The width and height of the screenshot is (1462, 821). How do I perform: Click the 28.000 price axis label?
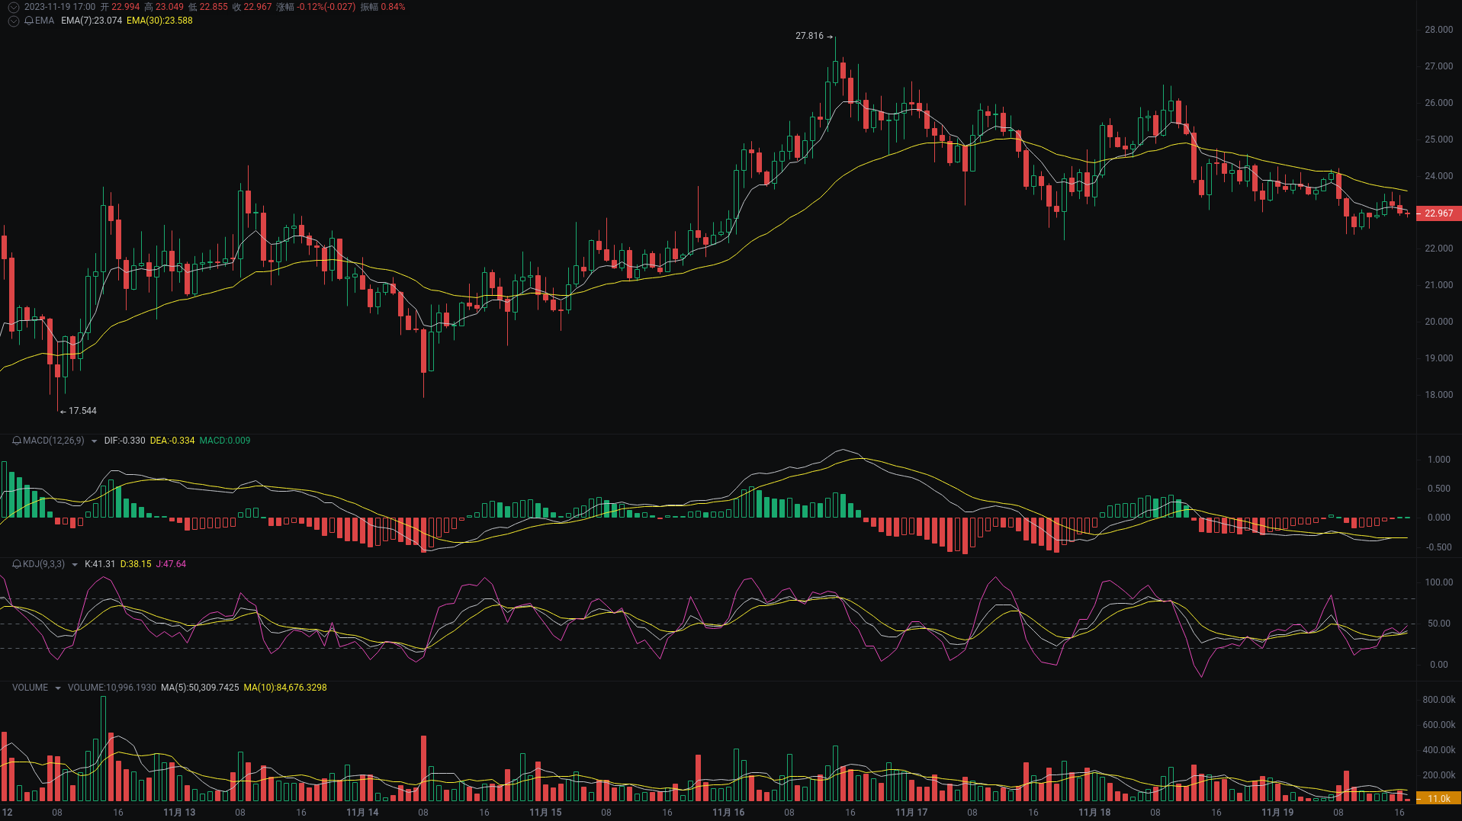pyautogui.click(x=1438, y=30)
